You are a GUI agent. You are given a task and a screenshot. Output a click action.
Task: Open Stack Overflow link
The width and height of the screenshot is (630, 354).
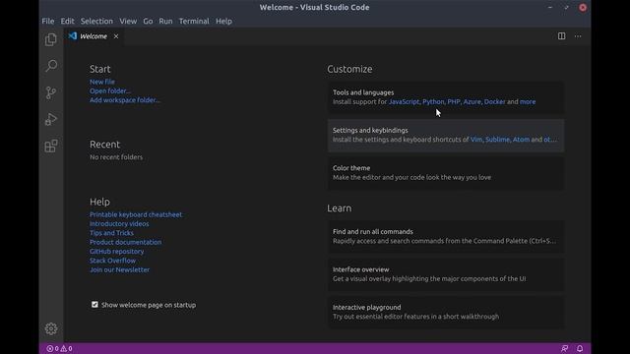coord(112,261)
